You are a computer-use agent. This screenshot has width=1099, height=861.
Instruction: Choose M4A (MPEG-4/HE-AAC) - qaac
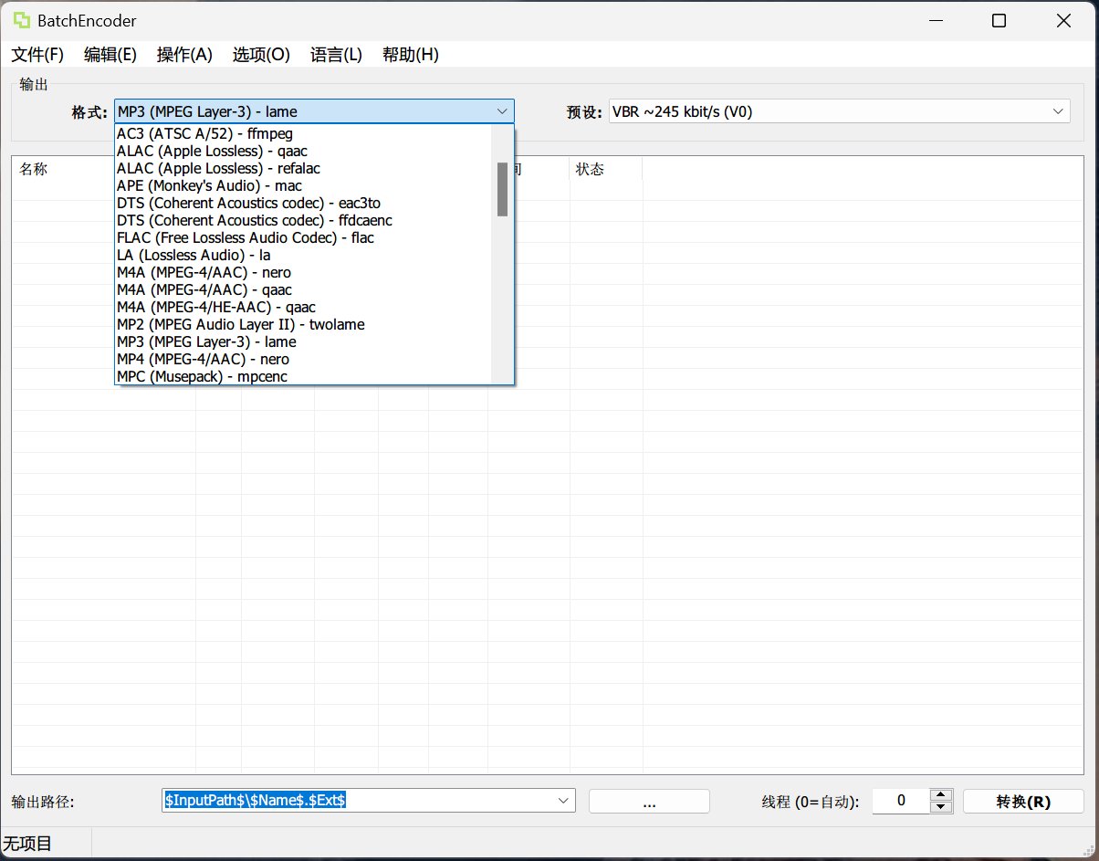303,308
